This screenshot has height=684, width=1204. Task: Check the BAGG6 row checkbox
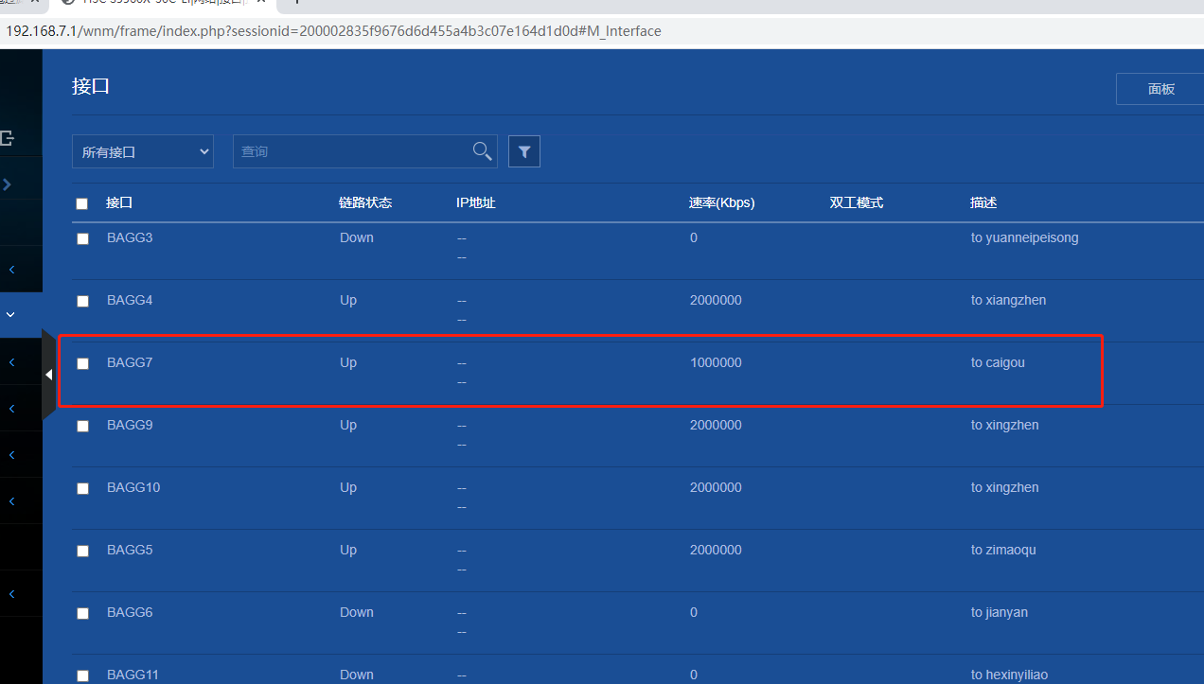click(x=82, y=613)
